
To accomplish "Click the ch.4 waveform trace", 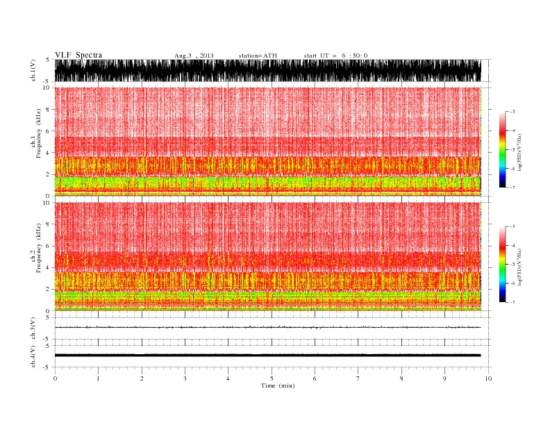I will [267, 356].
